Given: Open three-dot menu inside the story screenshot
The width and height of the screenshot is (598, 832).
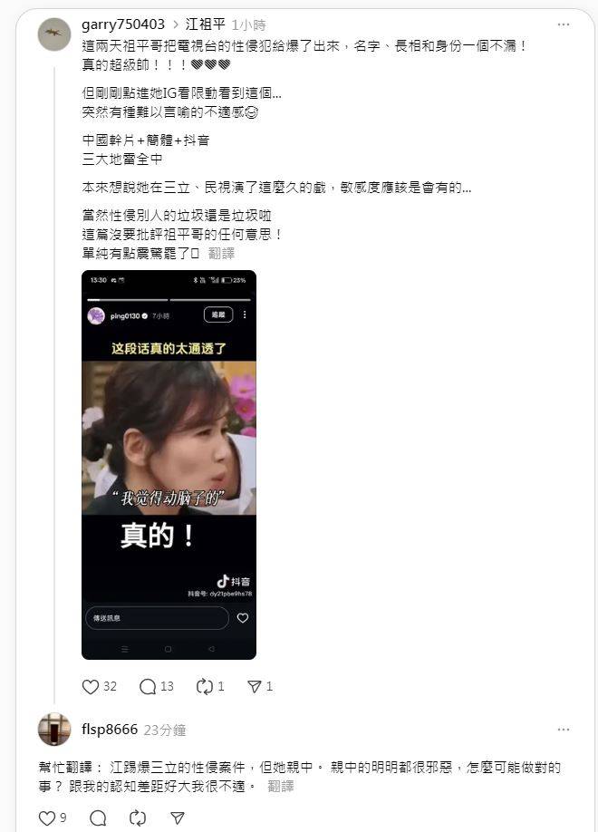Looking at the screenshot, I should (x=245, y=314).
